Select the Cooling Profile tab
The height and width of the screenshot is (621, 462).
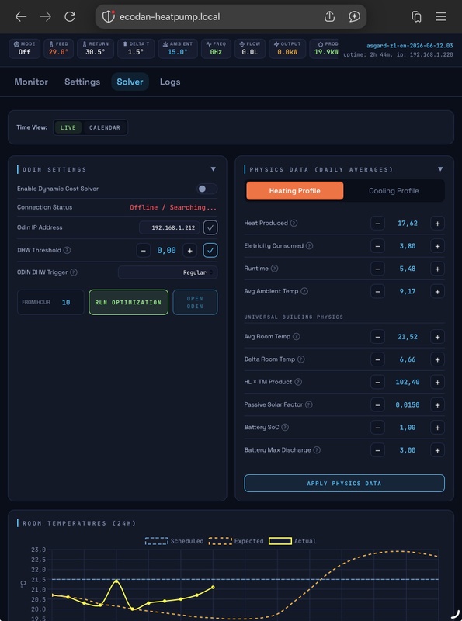pos(394,190)
